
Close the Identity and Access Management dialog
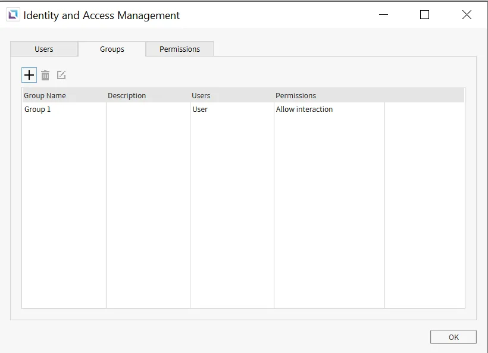click(467, 15)
